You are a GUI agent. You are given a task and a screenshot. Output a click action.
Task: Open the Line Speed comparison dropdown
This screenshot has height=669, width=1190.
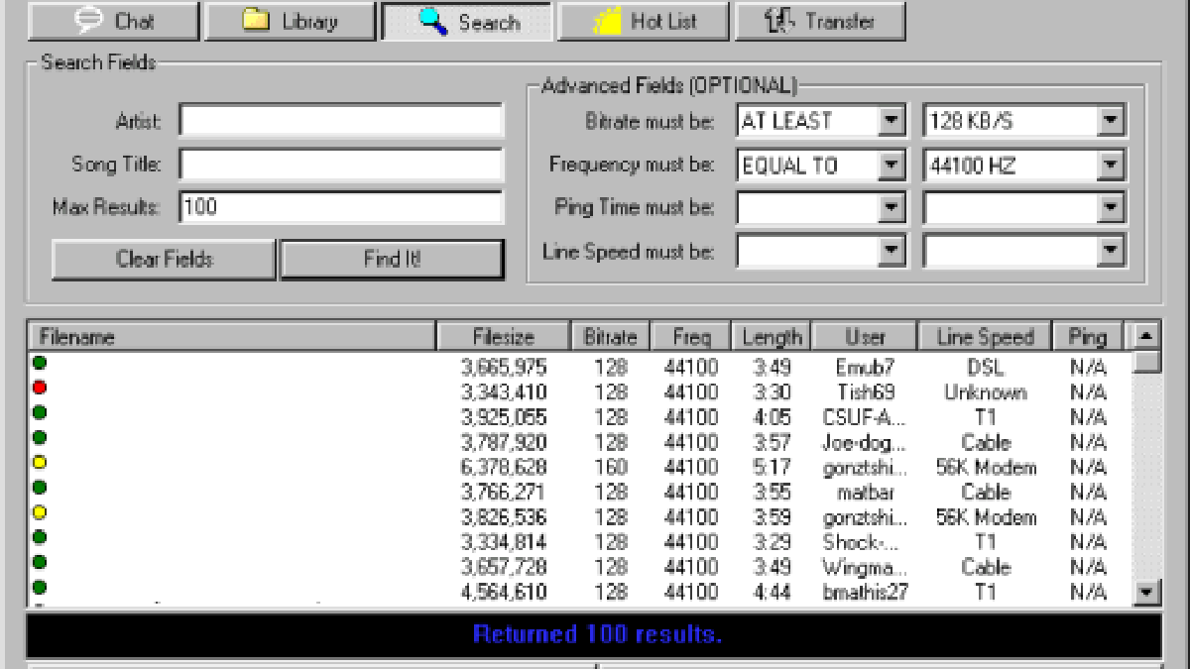pos(892,252)
